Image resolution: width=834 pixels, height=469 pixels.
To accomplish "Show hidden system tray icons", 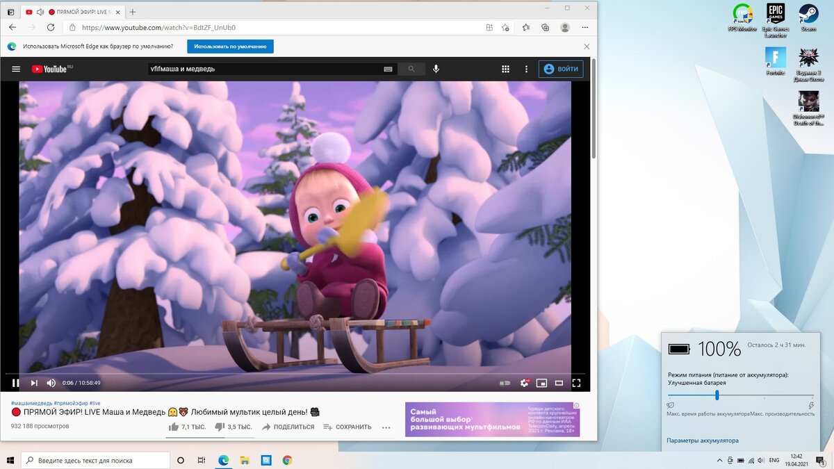I will 719,460.
